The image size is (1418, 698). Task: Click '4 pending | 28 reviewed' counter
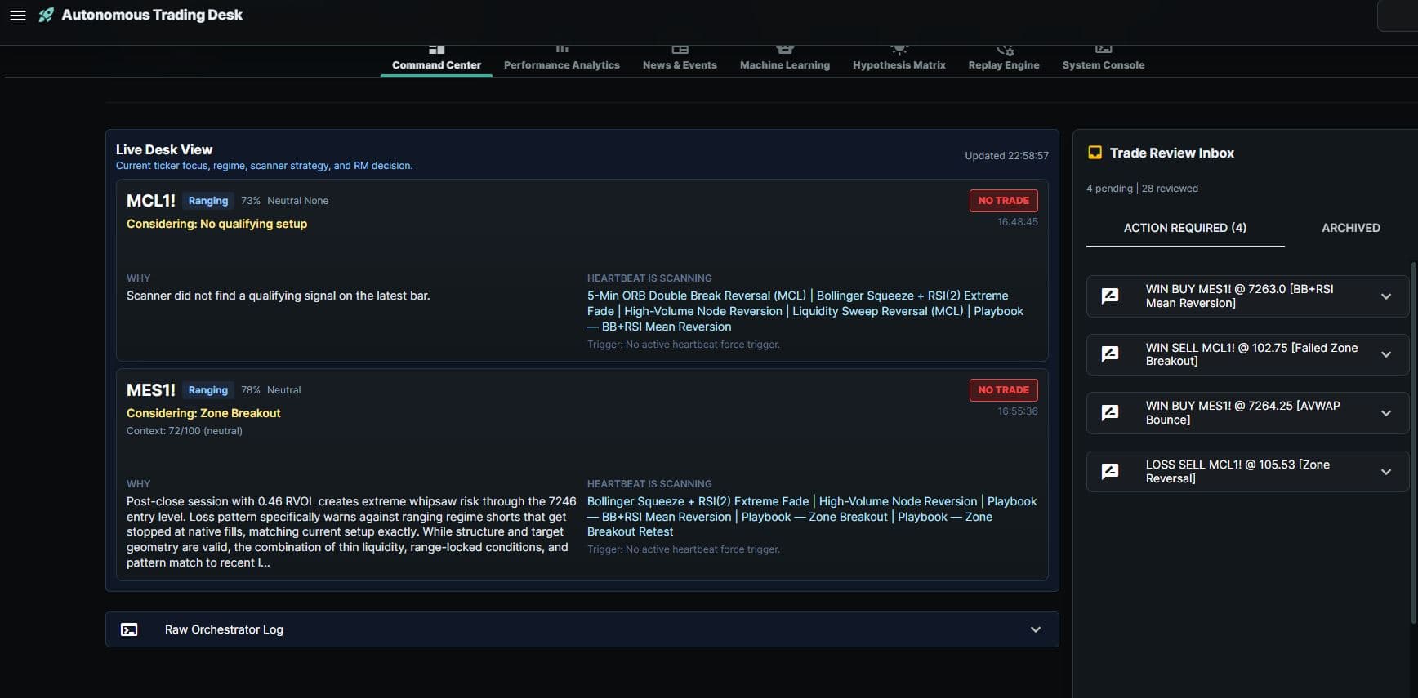1142,189
